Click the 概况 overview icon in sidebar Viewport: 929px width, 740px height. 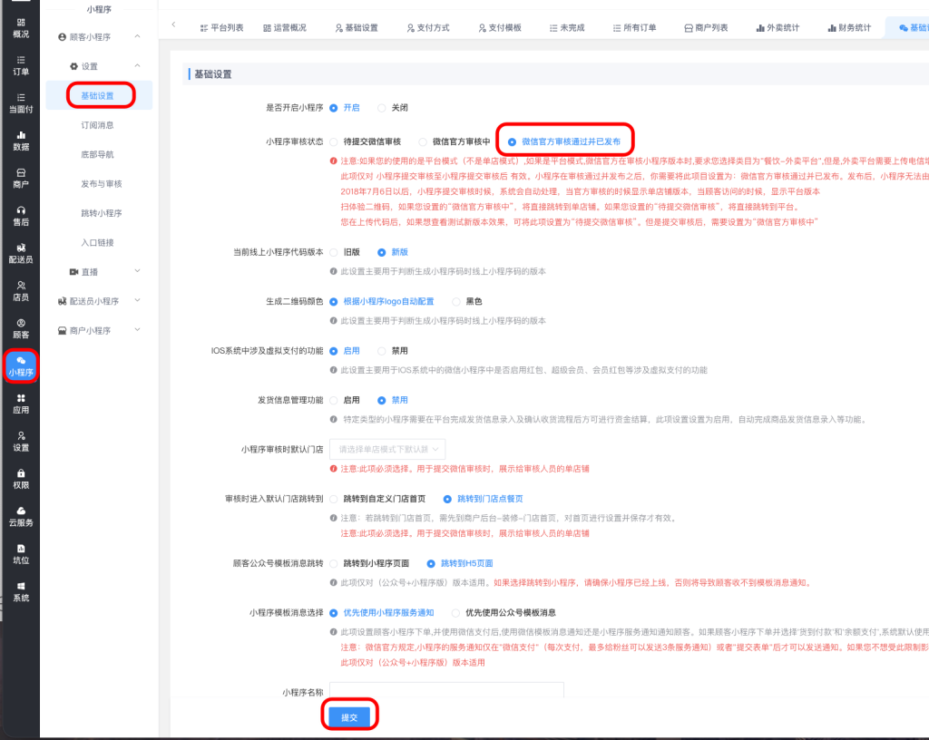point(20,27)
